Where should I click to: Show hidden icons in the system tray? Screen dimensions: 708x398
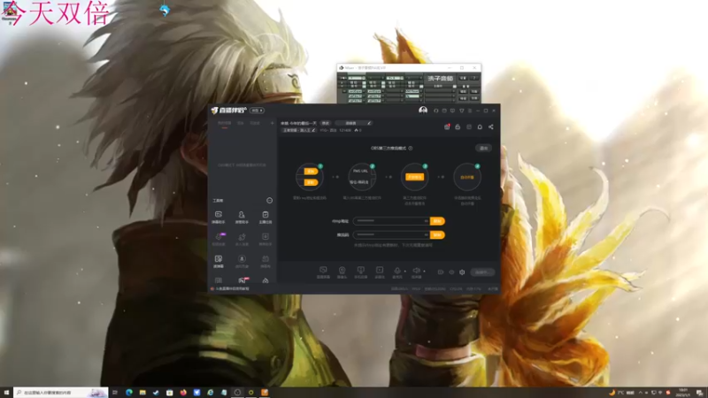pyautogui.click(x=640, y=393)
